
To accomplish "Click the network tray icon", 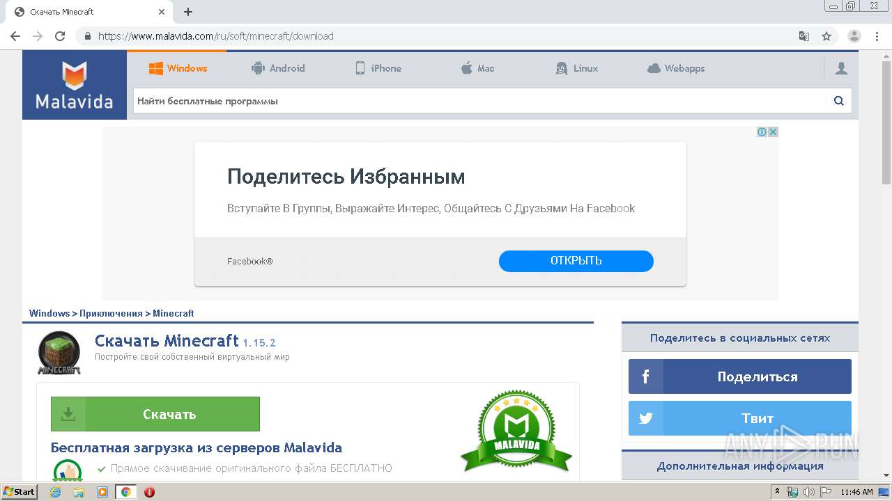I will (792, 492).
